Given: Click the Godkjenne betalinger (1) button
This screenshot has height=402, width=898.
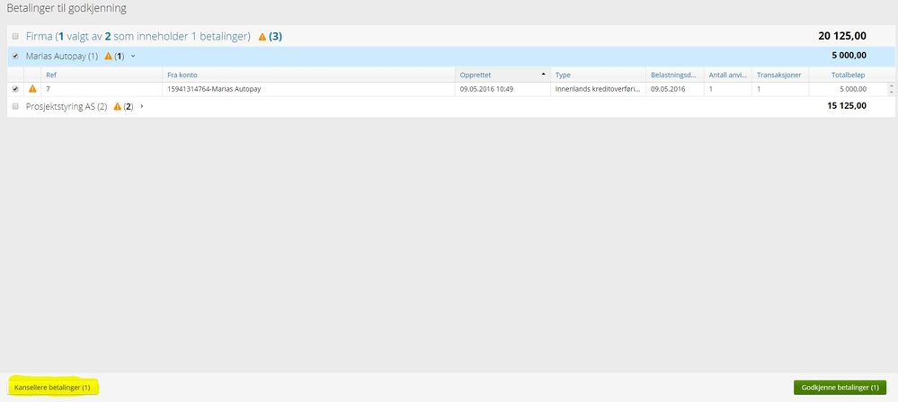Looking at the screenshot, I should [840, 388].
